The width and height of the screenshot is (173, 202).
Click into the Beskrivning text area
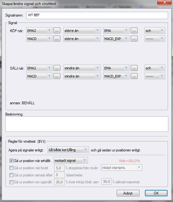(87, 124)
